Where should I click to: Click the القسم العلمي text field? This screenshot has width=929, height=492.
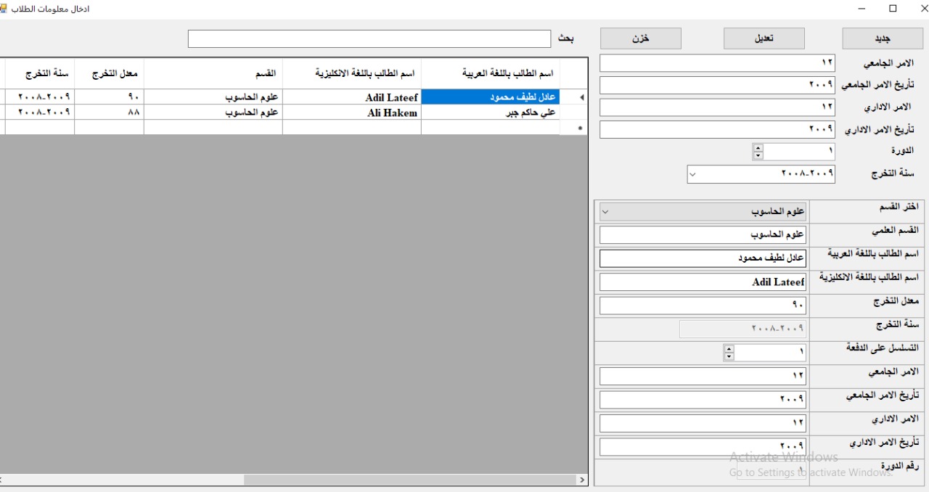tap(703, 235)
